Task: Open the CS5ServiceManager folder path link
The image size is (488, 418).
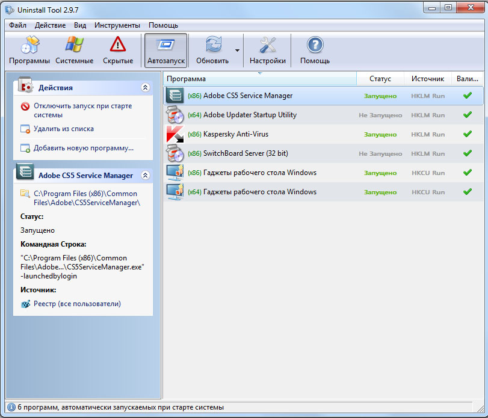Action: point(87,198)
